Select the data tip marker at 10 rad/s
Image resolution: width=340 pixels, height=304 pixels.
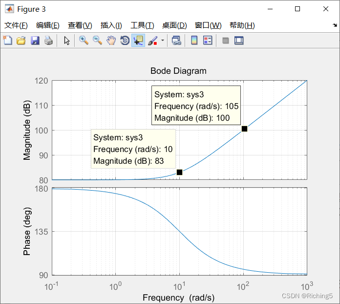pos(179,173)
